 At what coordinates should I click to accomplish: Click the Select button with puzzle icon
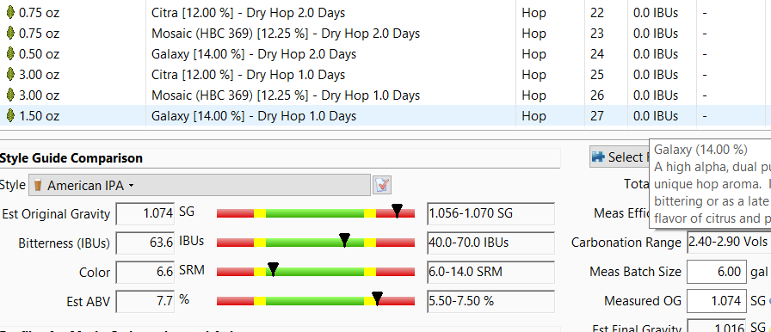[620, 157]
